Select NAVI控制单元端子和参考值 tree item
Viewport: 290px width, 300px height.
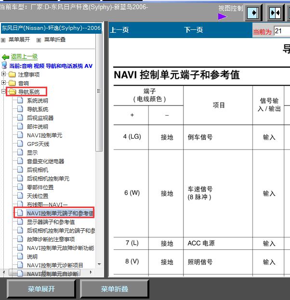pyautogui.click(x=60, y=213)
